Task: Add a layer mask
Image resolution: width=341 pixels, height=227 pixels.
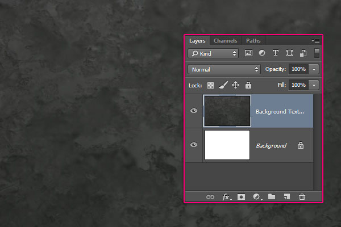Action: (x=241, y=196)
